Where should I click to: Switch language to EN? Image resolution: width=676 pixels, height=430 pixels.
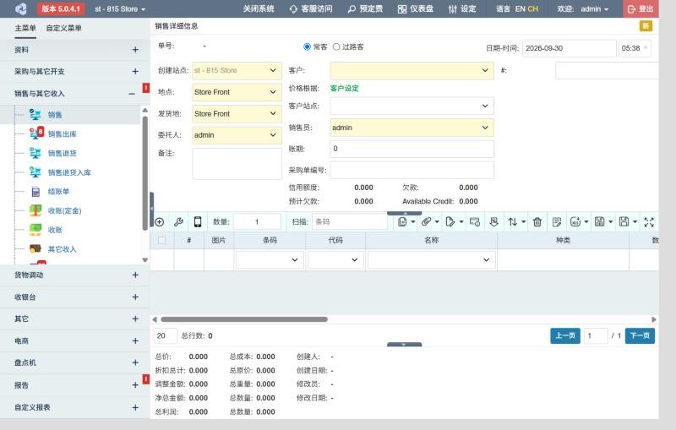click(x=520, y=8)
